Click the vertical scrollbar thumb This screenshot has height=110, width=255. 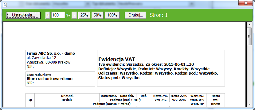tap(249, 36)
